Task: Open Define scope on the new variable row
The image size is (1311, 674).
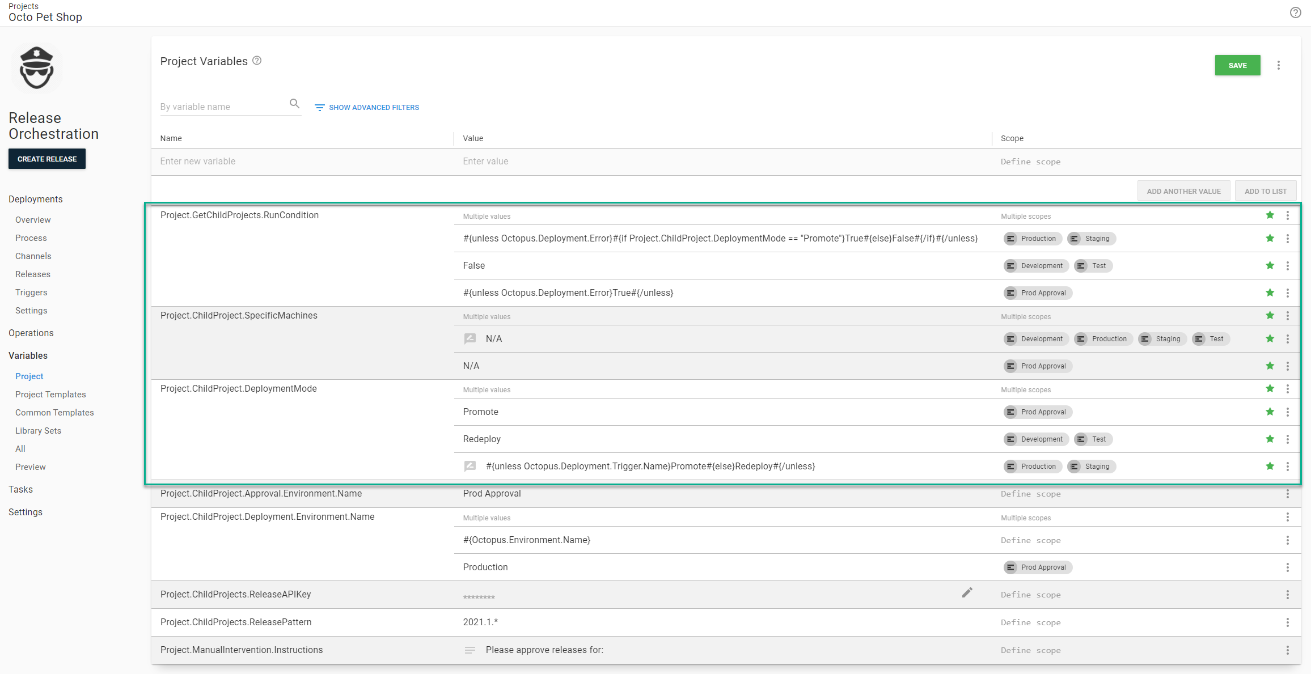Action: (1031, 162)
